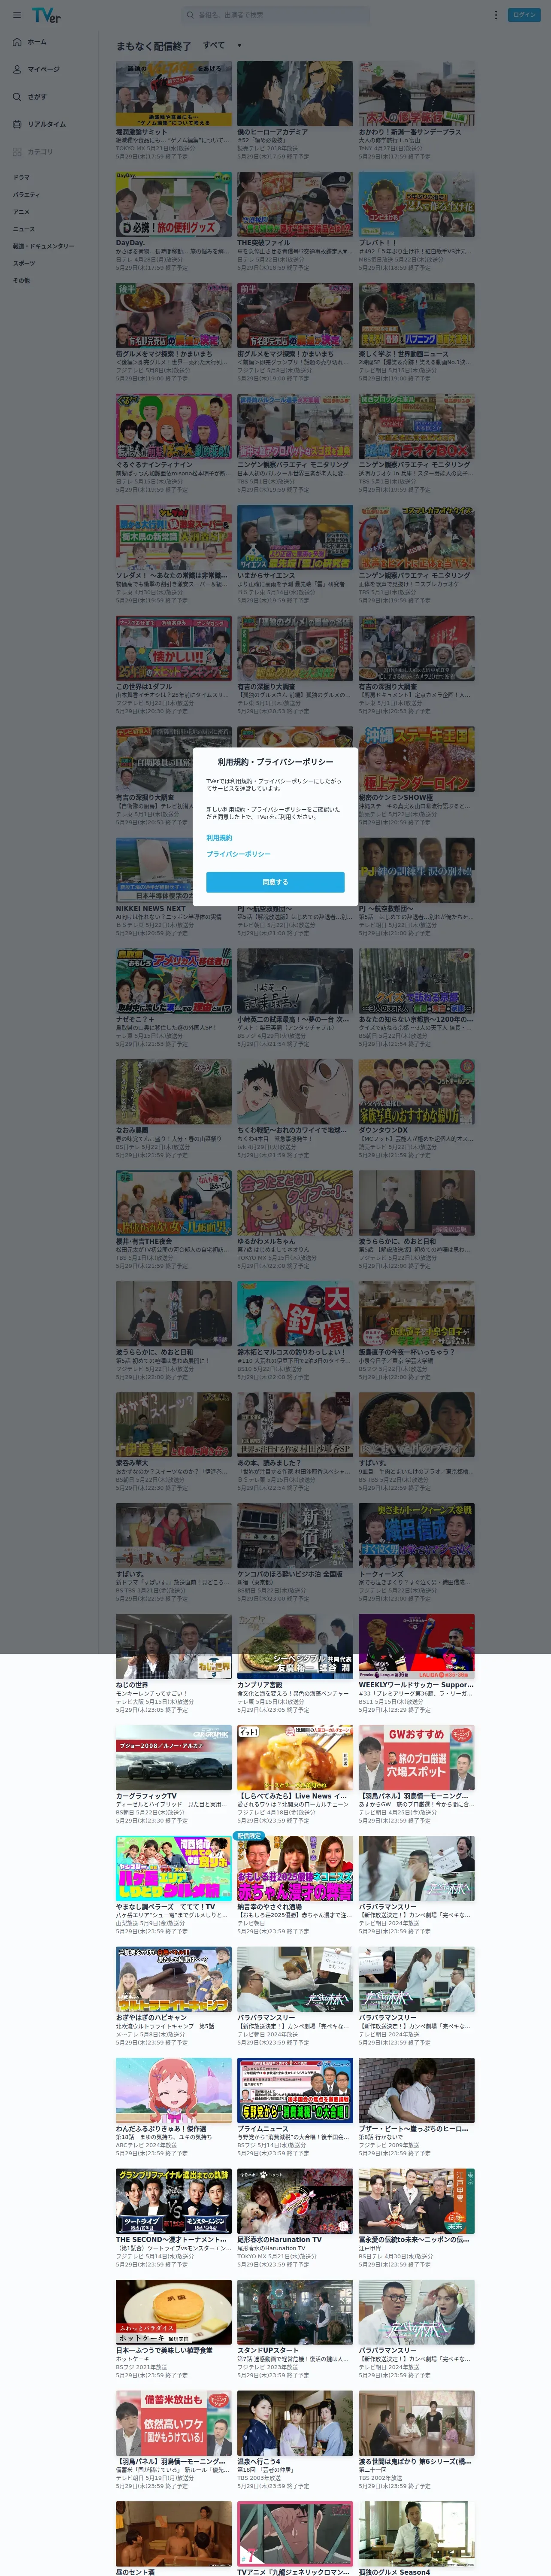Open the すべて filter dropdown
Image resolution: width=551 pixels, height=2576 pixels.
222,45
